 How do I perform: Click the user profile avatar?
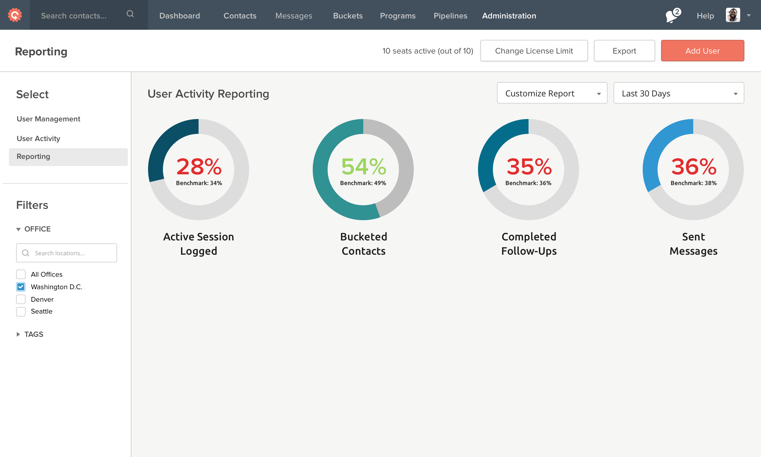point(733,15)
